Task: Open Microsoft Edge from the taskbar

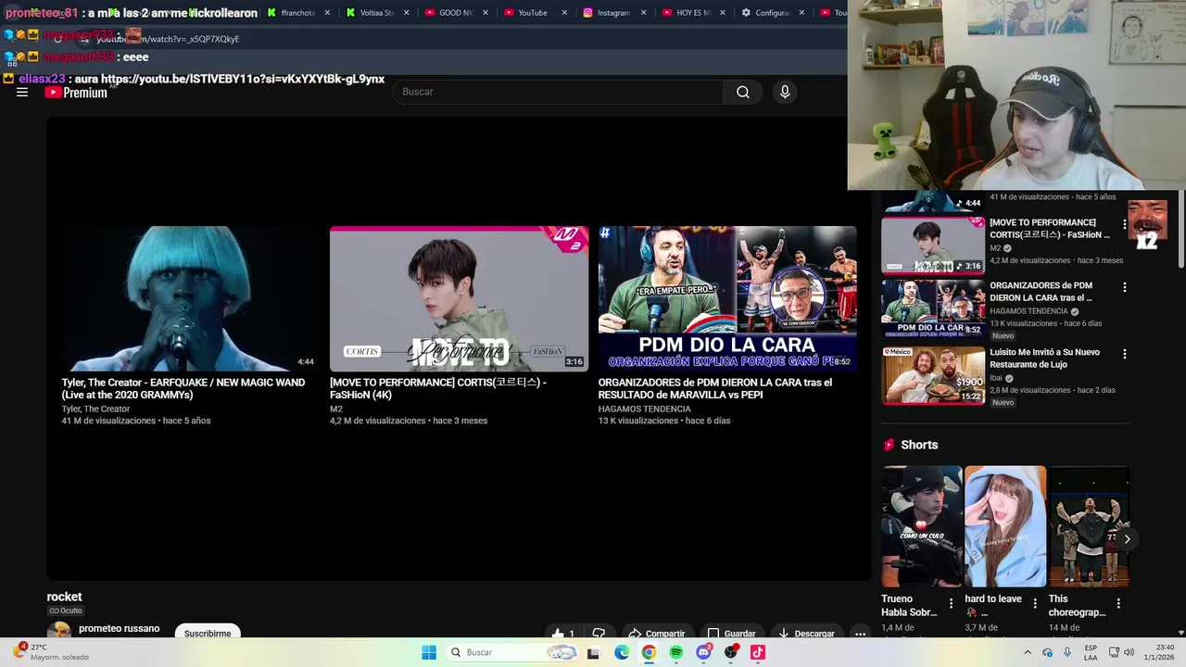Action: 621,652
